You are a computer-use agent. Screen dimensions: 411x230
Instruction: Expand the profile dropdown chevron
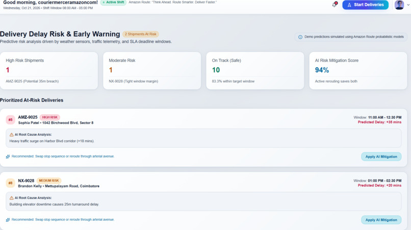pyautogui.click(x=408, y=5)
